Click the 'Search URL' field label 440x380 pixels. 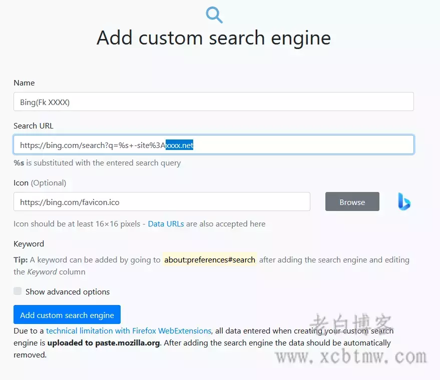33,126
